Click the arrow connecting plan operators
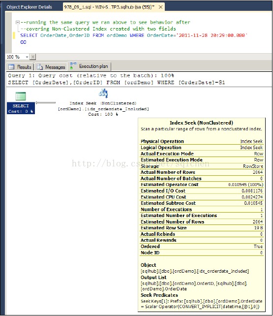Image resolution: width=273 pixels, height=316 pixels. tap(46, 103)
